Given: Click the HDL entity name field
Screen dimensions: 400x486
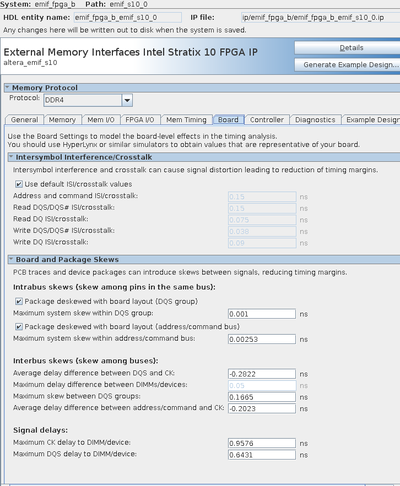Looking at the screenshot, I should tap(127, 18).
